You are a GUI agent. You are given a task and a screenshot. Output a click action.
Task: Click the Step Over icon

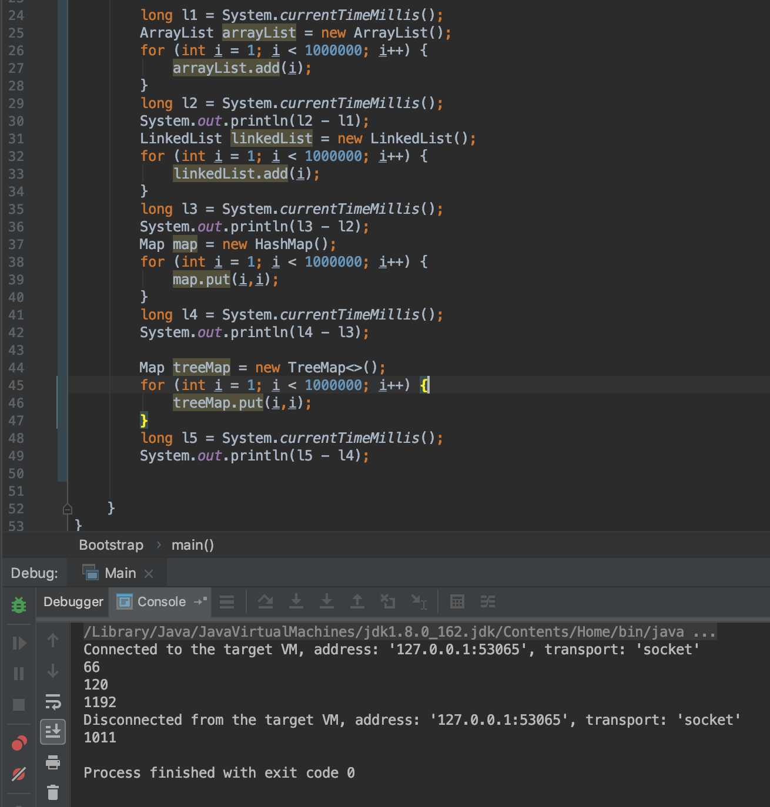266,601
